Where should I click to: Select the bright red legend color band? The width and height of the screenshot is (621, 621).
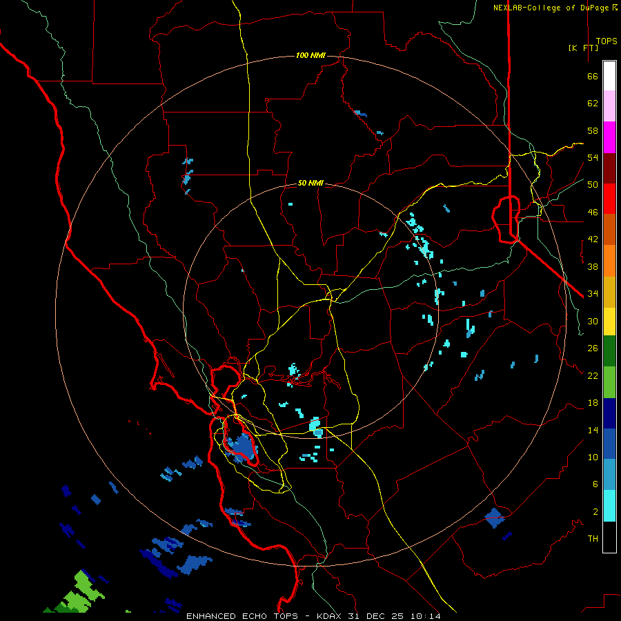[609, 199]
